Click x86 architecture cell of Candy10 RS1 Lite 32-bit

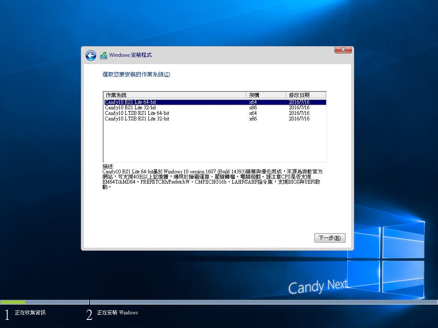253,108
